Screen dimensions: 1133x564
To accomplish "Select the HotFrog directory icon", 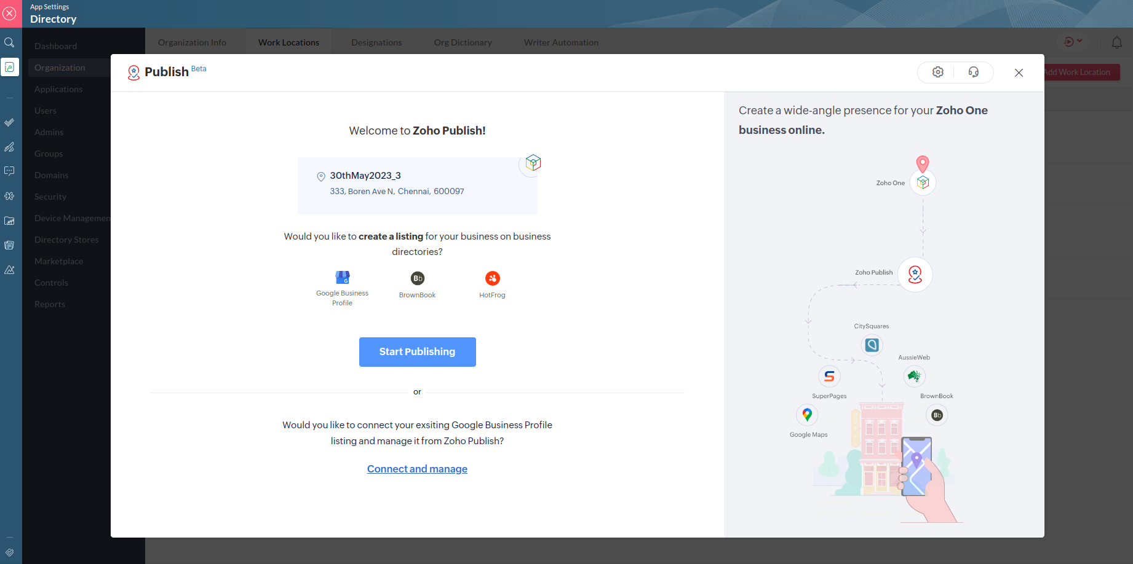I will pos(493,278).
